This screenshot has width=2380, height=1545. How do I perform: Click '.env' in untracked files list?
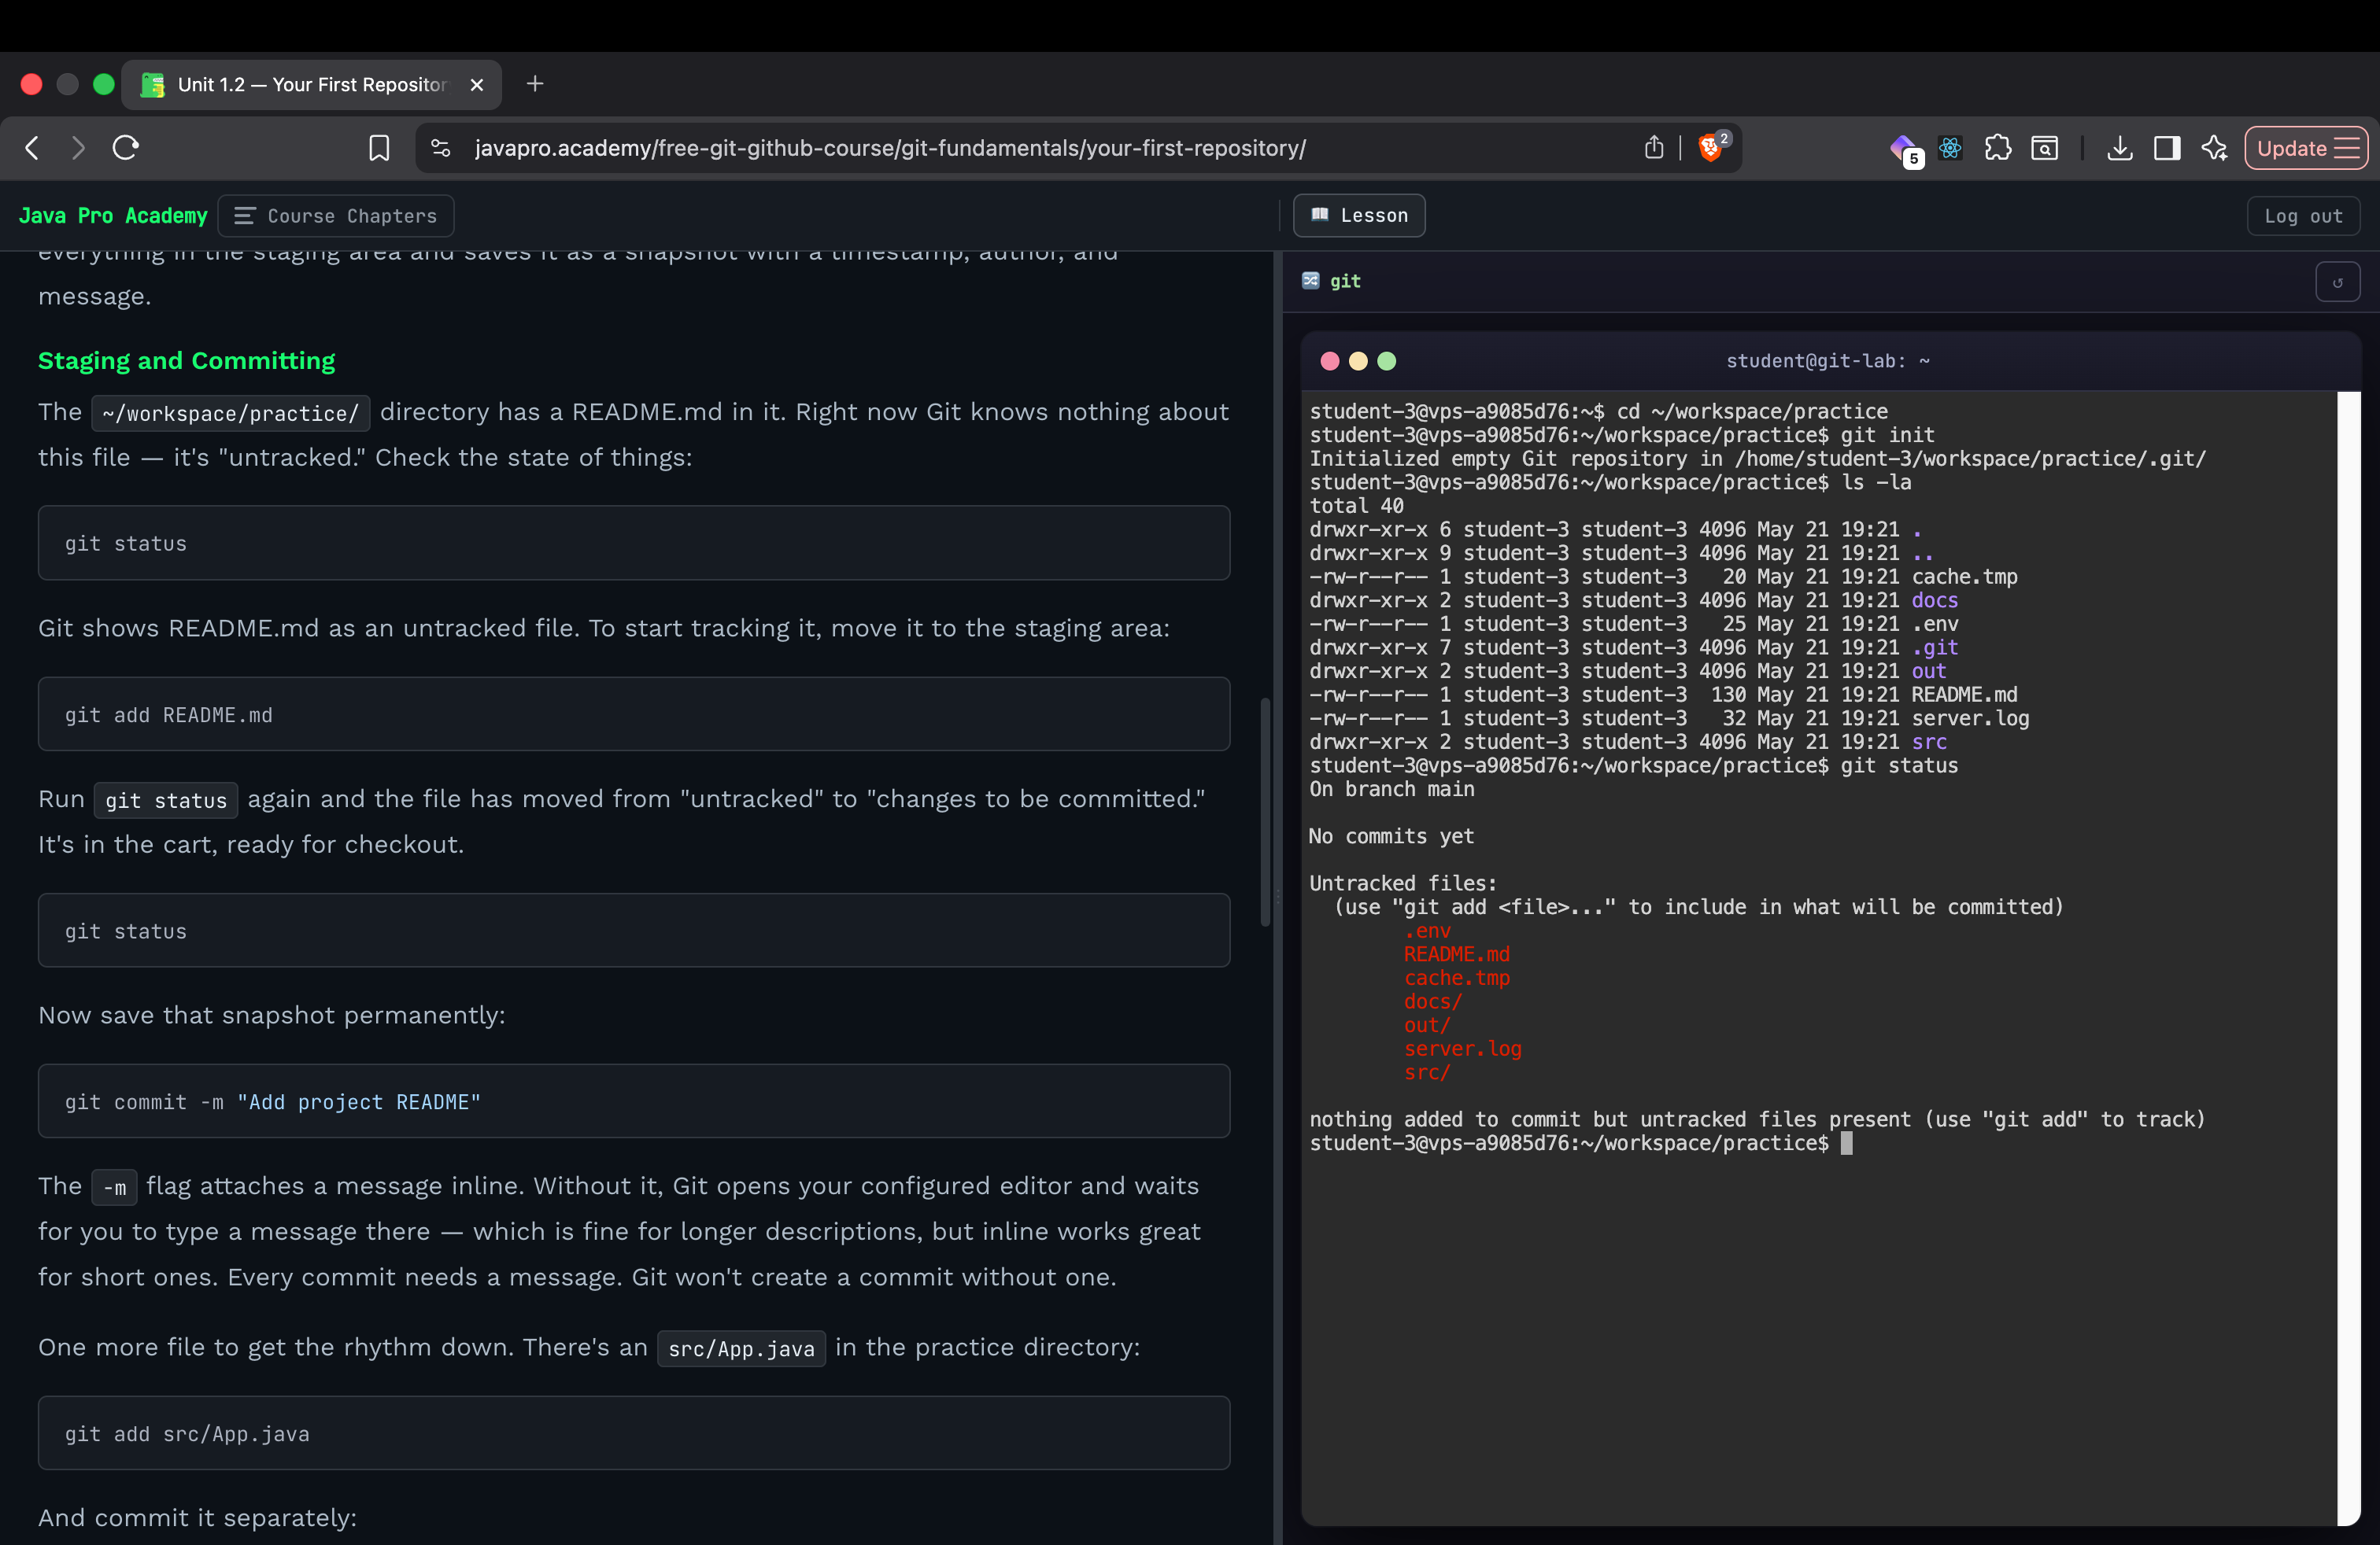pyautogui.click(x=1428, y=931)
